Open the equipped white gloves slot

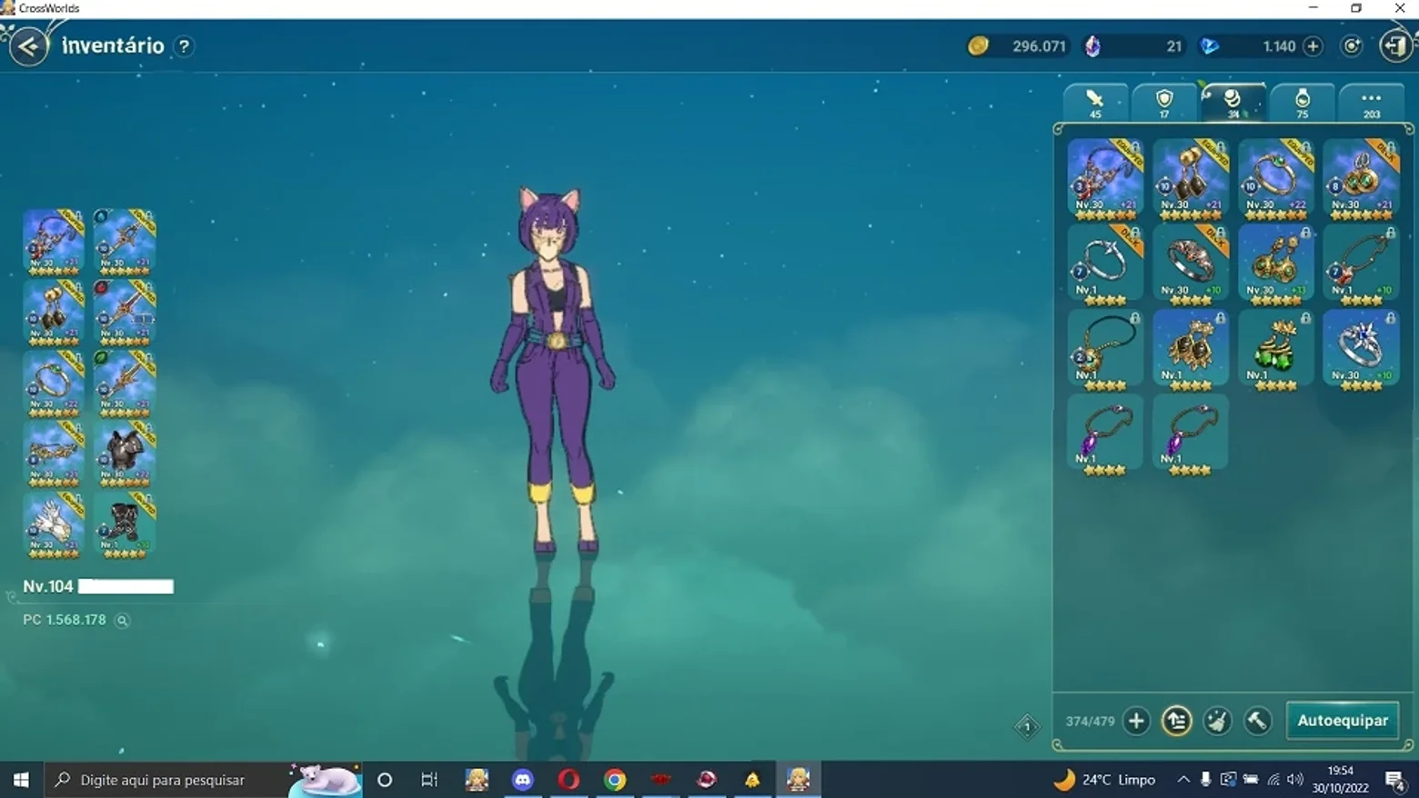[x=54, y=525]
